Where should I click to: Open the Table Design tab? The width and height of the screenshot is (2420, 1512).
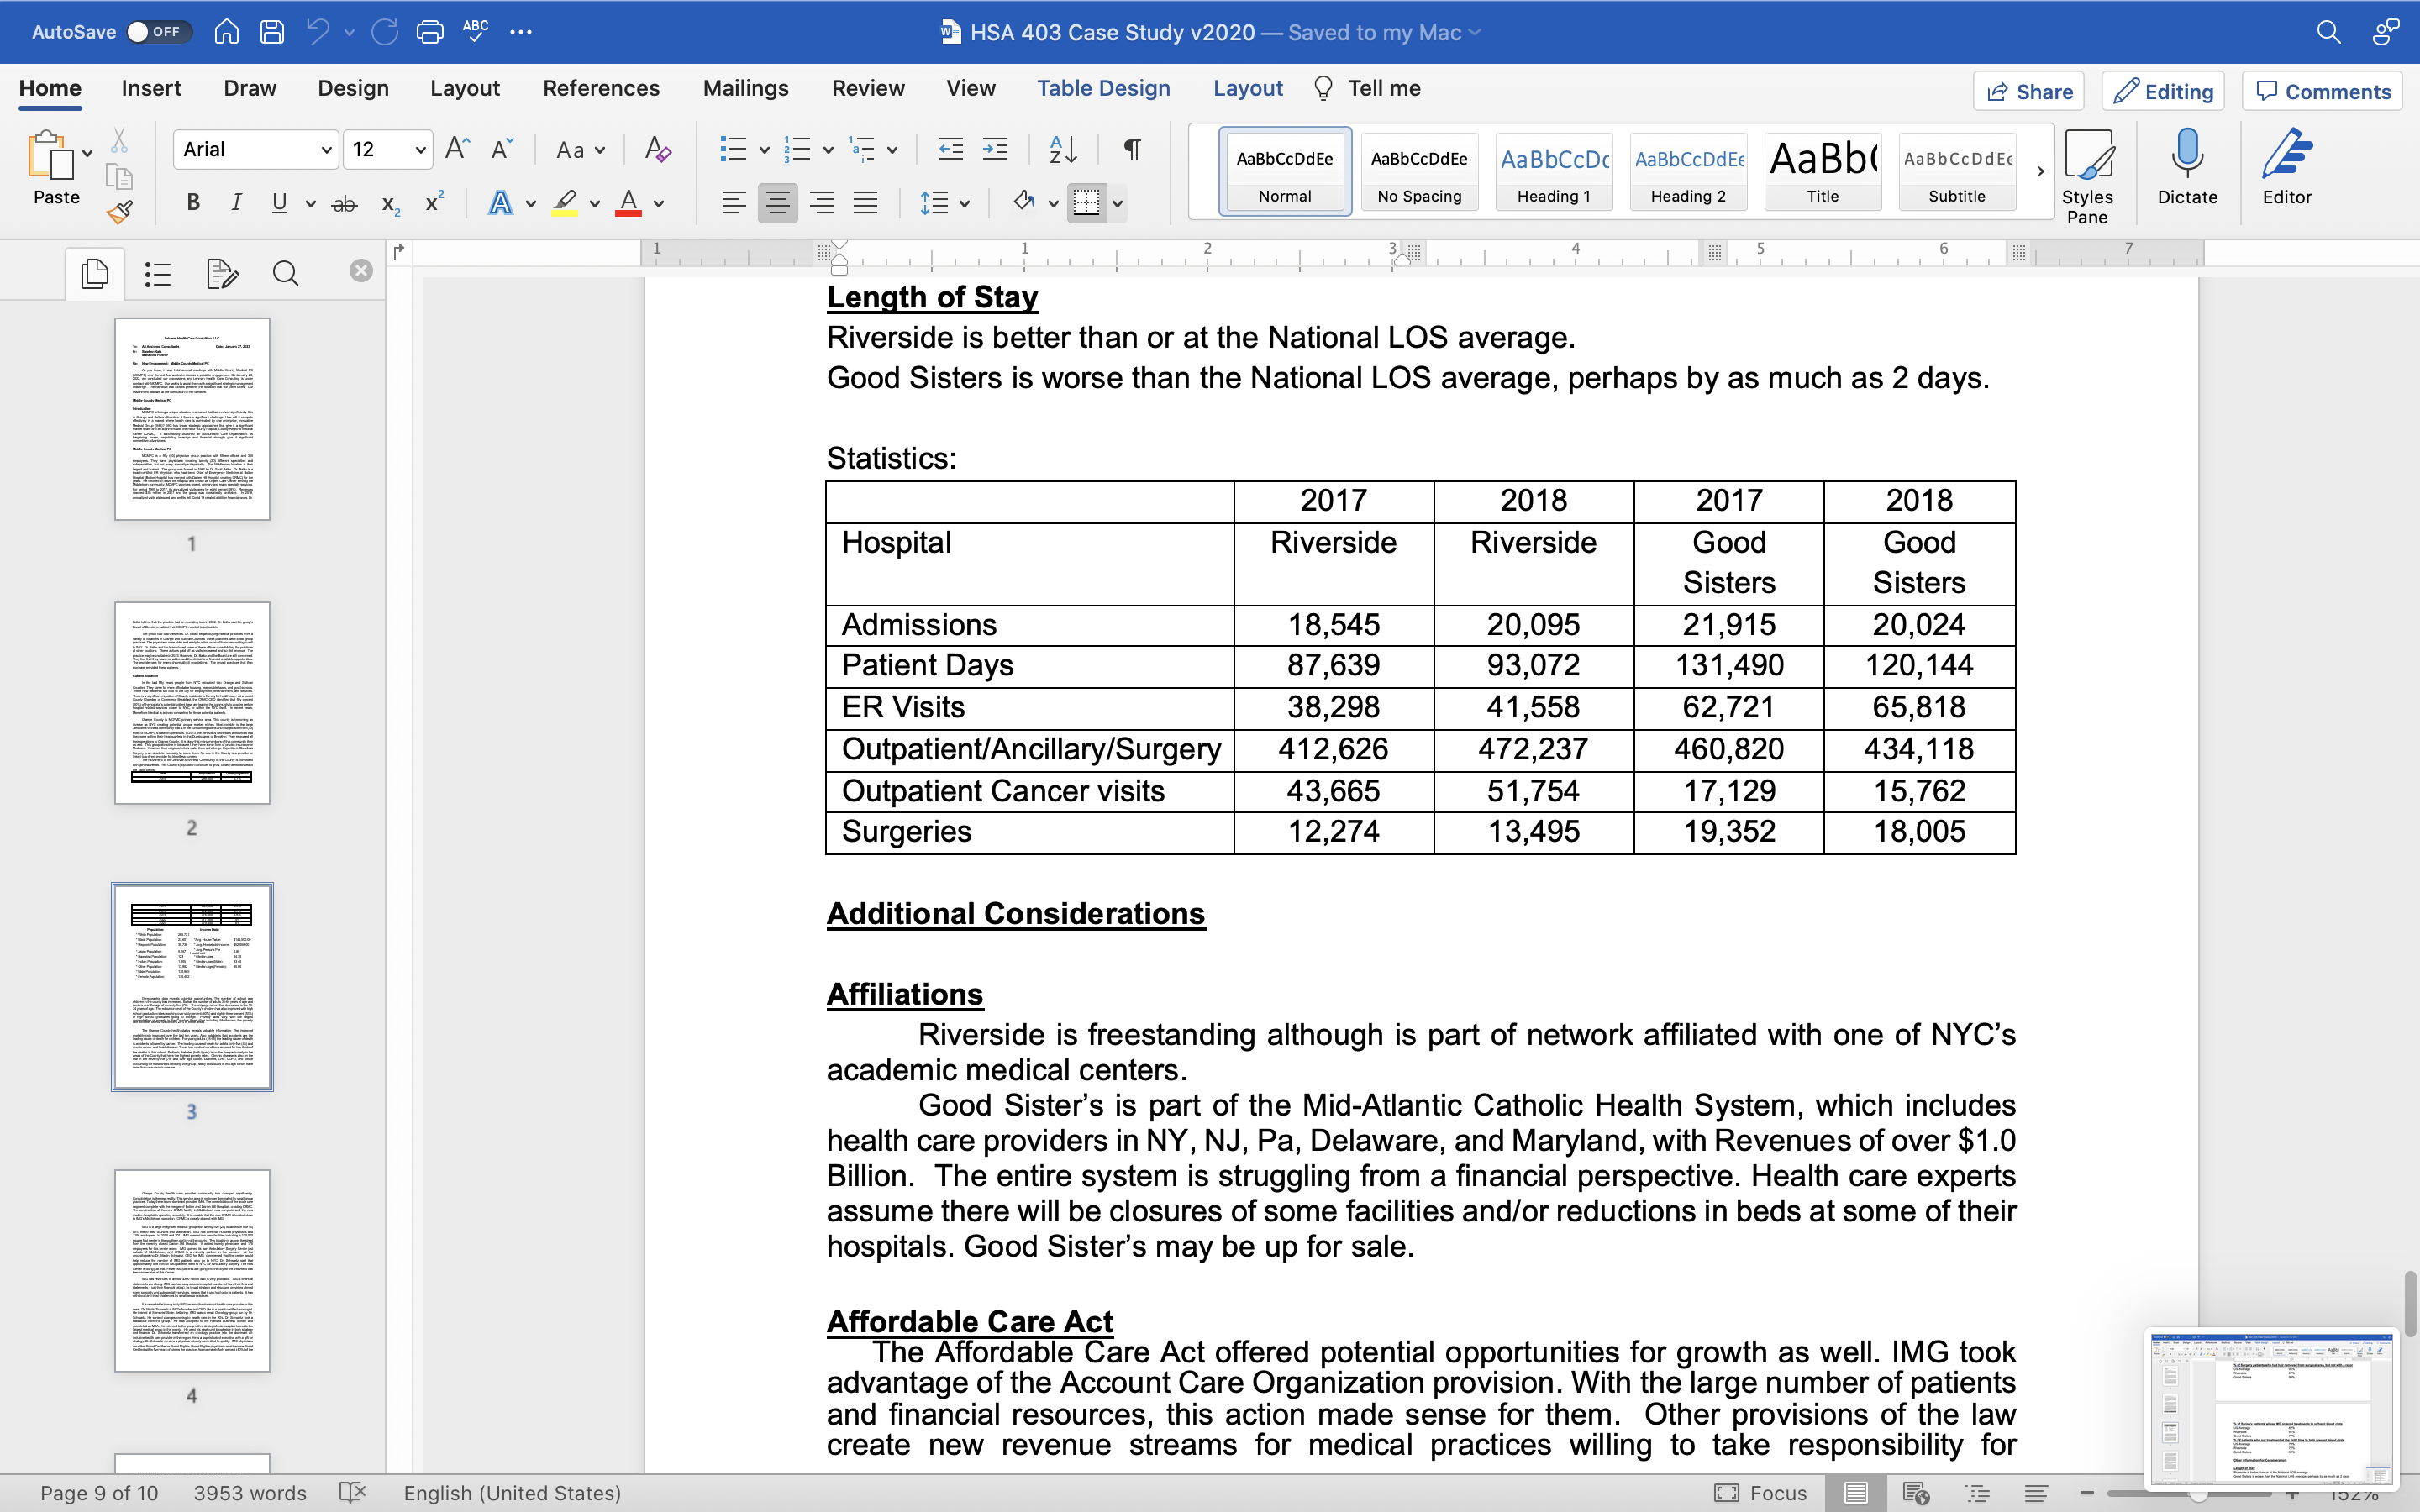(x=1103, y=88)
